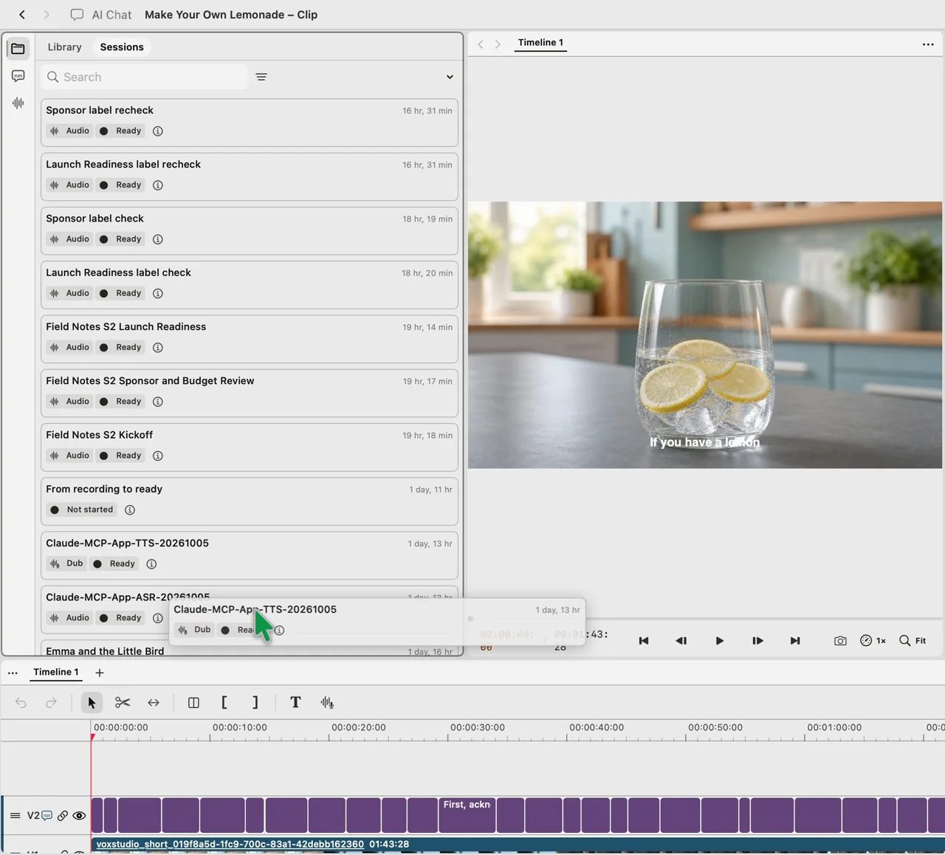
Task: Click the Search sessions field
Action: pos(145,77)
